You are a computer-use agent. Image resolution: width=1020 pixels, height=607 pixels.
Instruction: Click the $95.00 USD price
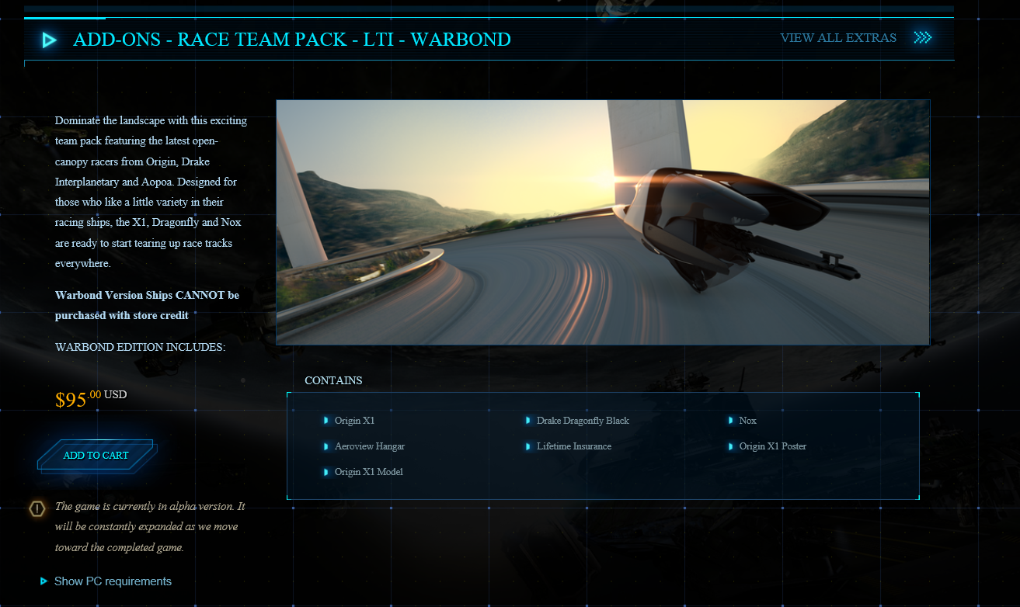point(90,399)
